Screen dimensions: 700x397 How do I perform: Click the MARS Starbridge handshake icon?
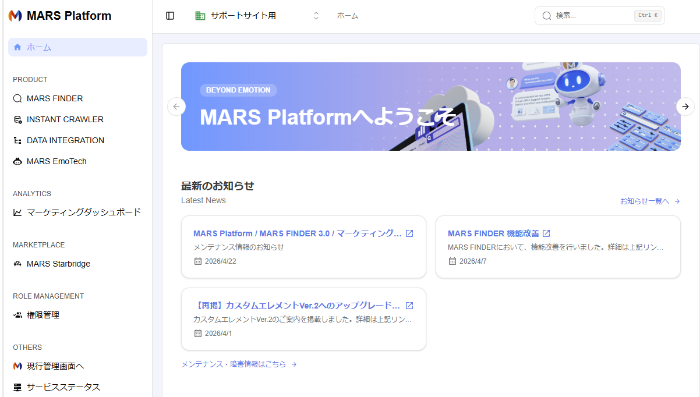(x=17, y=264)
